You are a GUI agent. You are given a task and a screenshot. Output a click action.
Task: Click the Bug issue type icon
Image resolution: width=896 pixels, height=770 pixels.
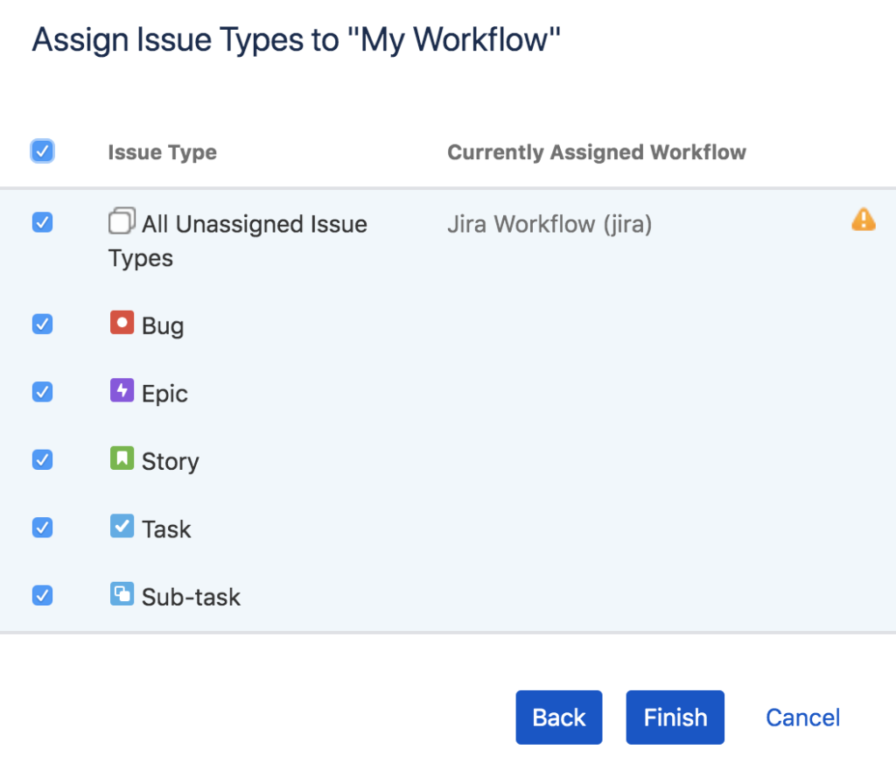click(x=122, y=324)
